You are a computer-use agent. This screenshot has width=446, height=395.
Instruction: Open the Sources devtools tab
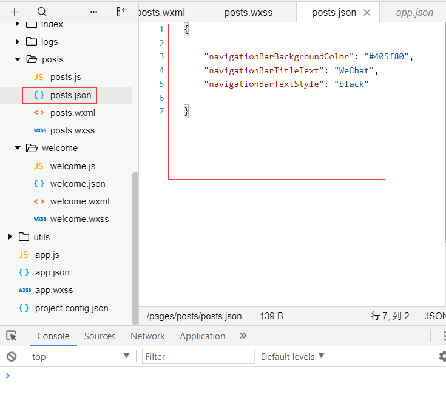point(100,336)
